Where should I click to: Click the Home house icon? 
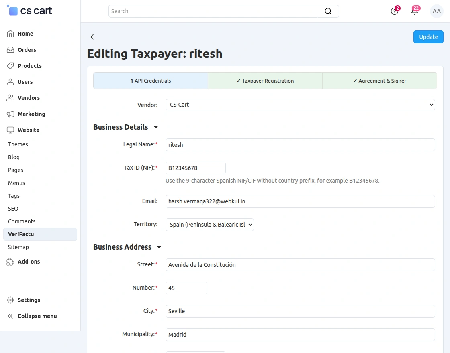click(10, 34)
